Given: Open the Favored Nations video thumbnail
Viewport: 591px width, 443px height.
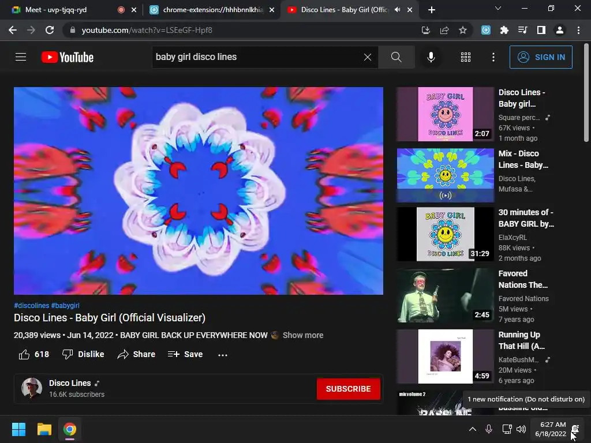Looking at the screenshot, I should (445, 295).
